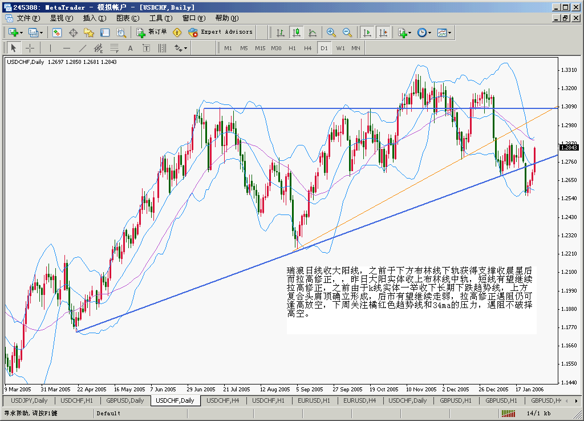Toggle the Auto Scroll chart button

click(367, 33)
